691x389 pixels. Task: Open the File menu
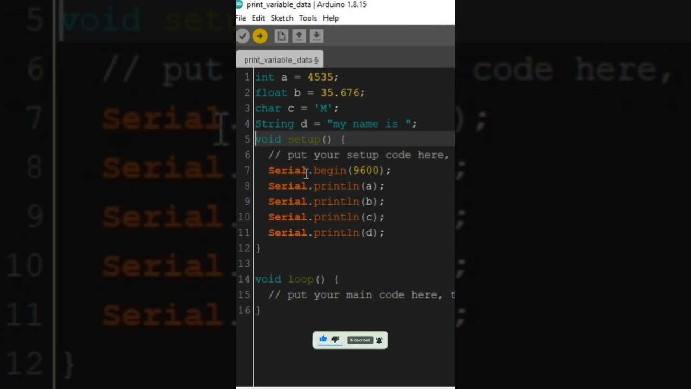pyautogui.click(x=241, y=18)
